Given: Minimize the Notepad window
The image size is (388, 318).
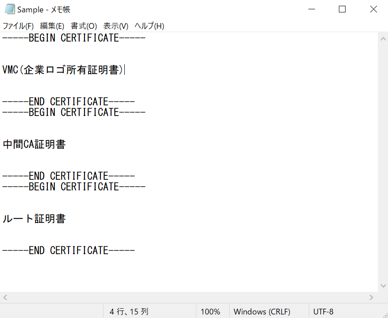Looking at the screenshot, I should coord(311,9).
